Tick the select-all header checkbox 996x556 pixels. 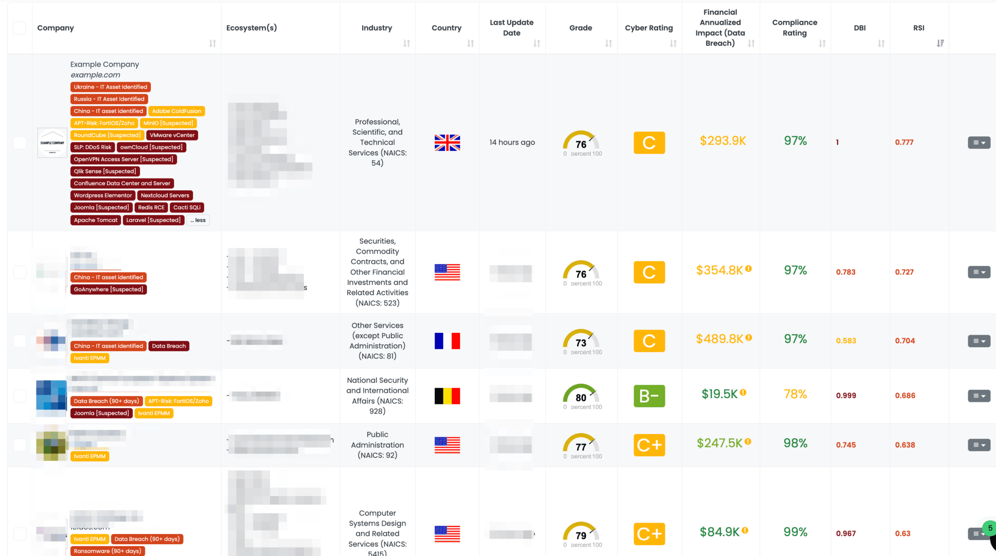click(x=19, y=28)
